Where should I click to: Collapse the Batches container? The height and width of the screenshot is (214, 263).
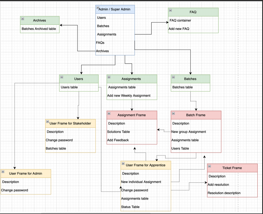(x=173, y=77)
